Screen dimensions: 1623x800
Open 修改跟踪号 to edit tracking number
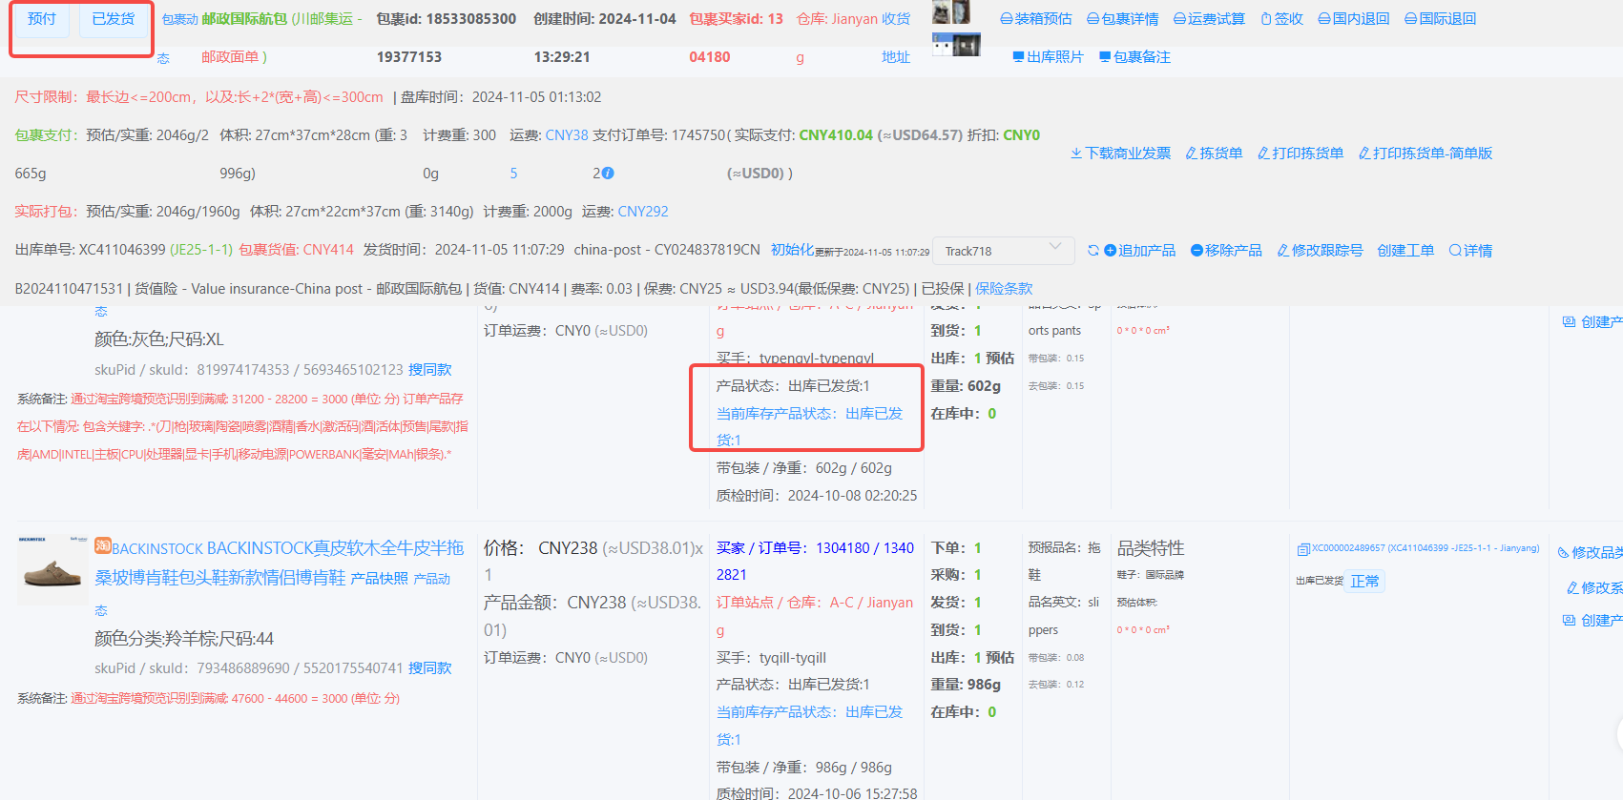tap(1320, 251)
